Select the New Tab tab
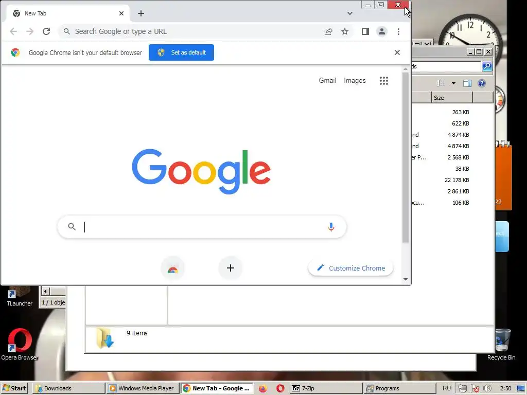 pyautogui.click(x=67, y=13)
